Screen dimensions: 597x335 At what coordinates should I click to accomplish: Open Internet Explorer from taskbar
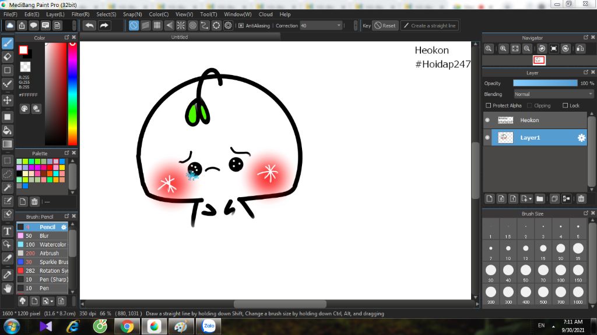tap(72, 326)
